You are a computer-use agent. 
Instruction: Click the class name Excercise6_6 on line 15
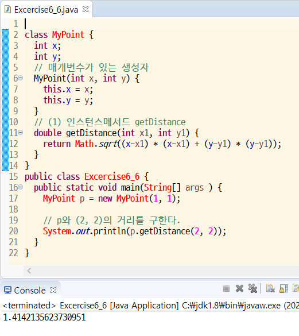pos(112,177)
